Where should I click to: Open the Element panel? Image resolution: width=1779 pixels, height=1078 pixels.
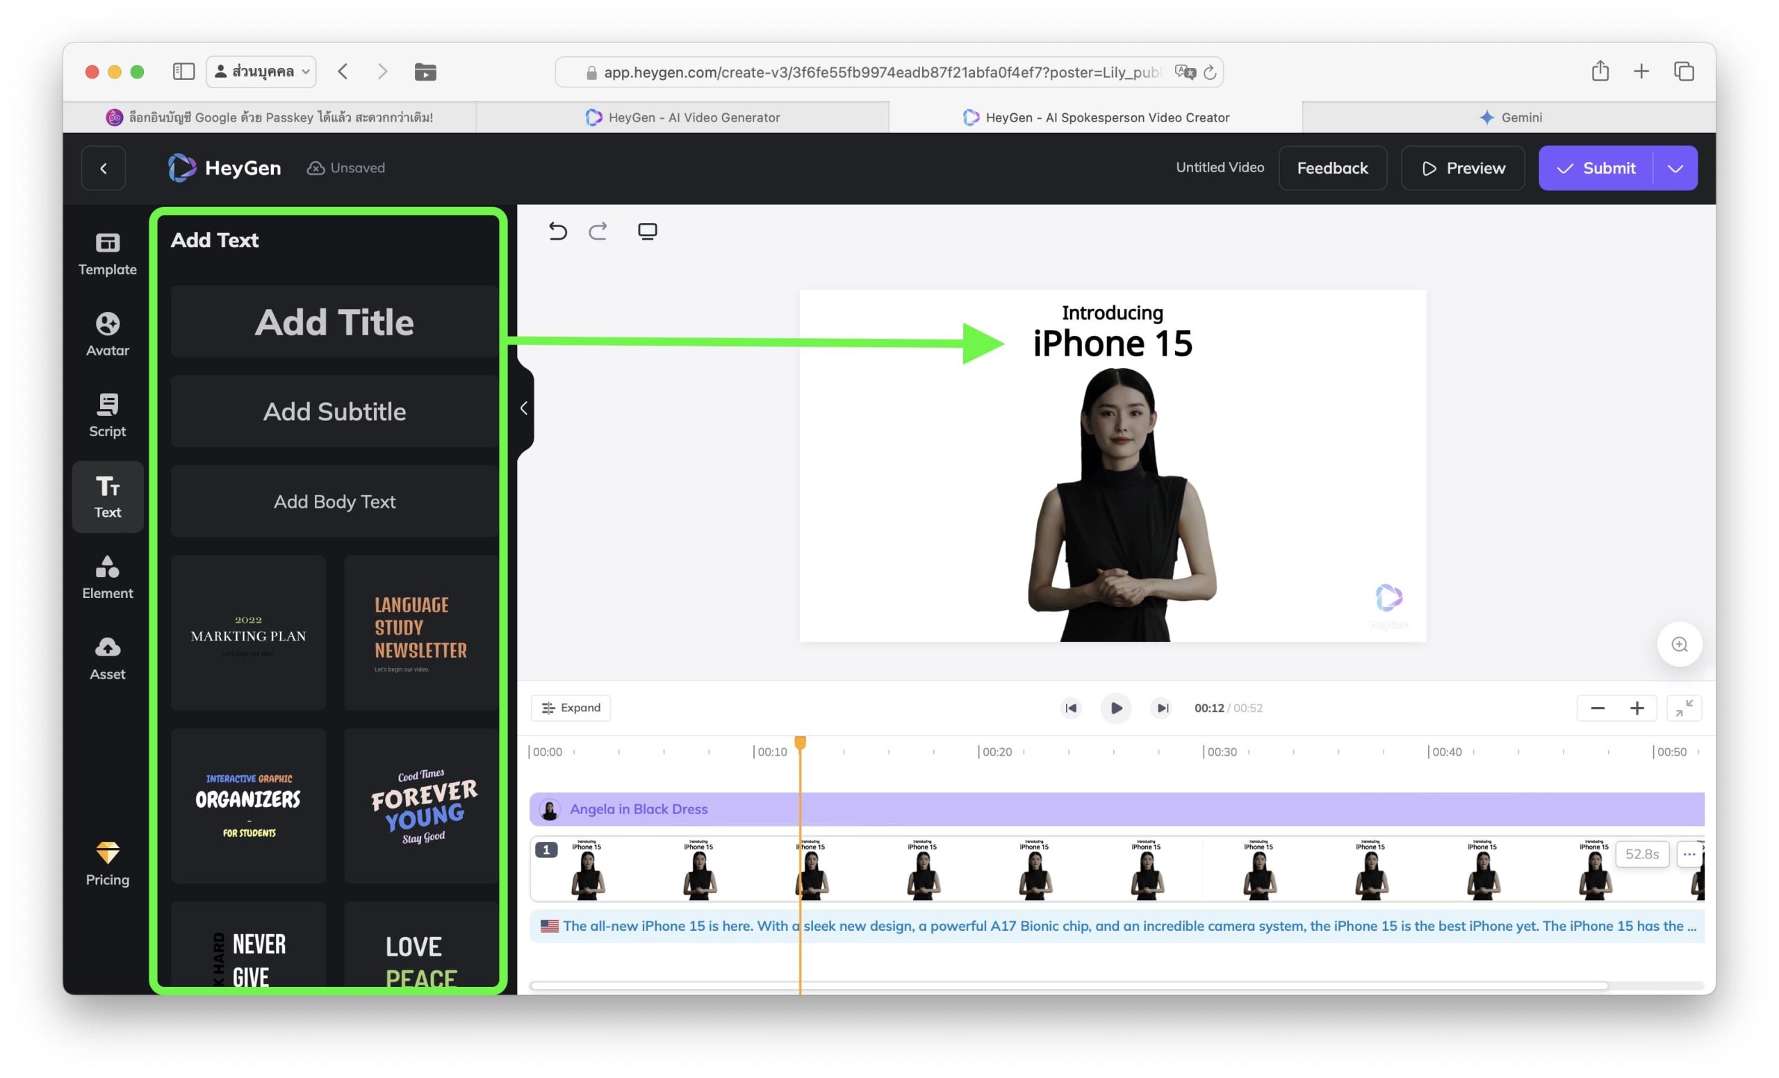click(x=107, y=577)
